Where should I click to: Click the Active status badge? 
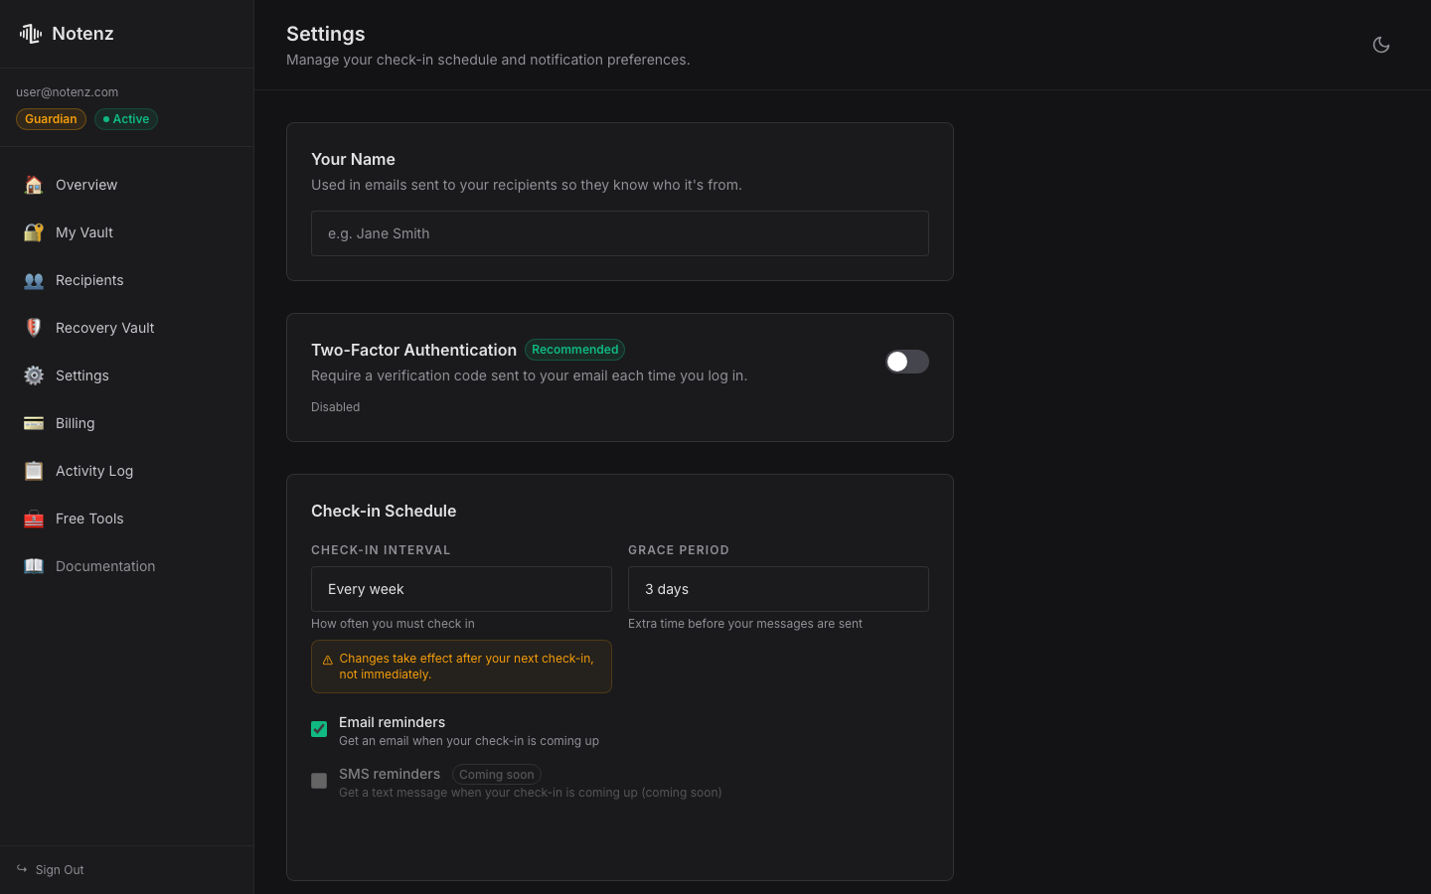click(126, 119)
